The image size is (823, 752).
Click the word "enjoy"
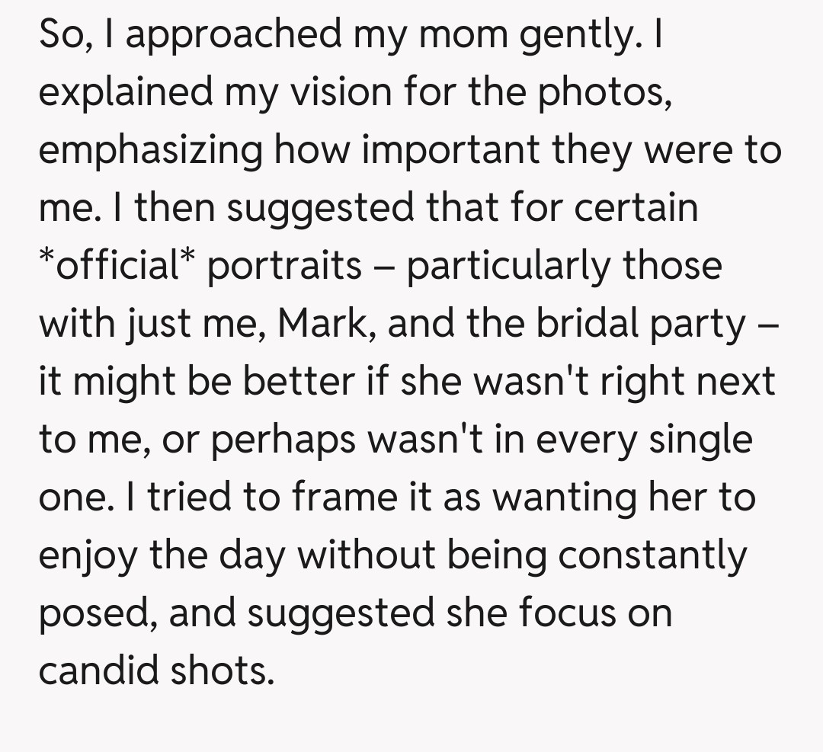pyautogui.click(x=88, y=556)
